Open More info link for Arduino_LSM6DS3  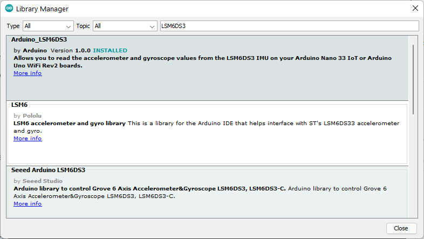28,73
